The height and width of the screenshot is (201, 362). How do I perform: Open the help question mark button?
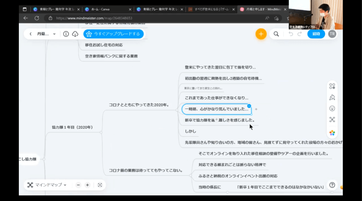coord(332,185)
